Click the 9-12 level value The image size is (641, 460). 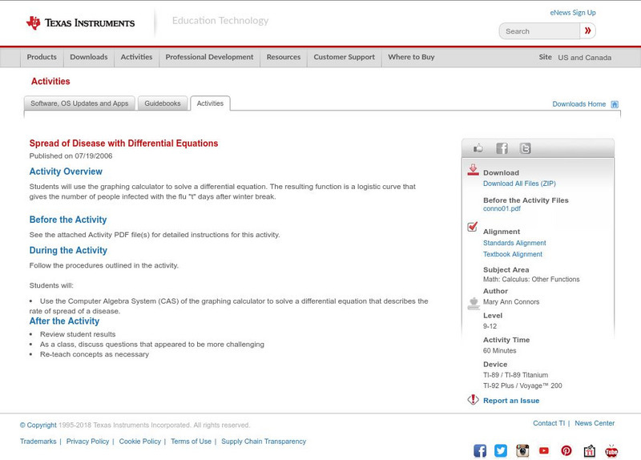pyautogui.click(x=490, y=327)
